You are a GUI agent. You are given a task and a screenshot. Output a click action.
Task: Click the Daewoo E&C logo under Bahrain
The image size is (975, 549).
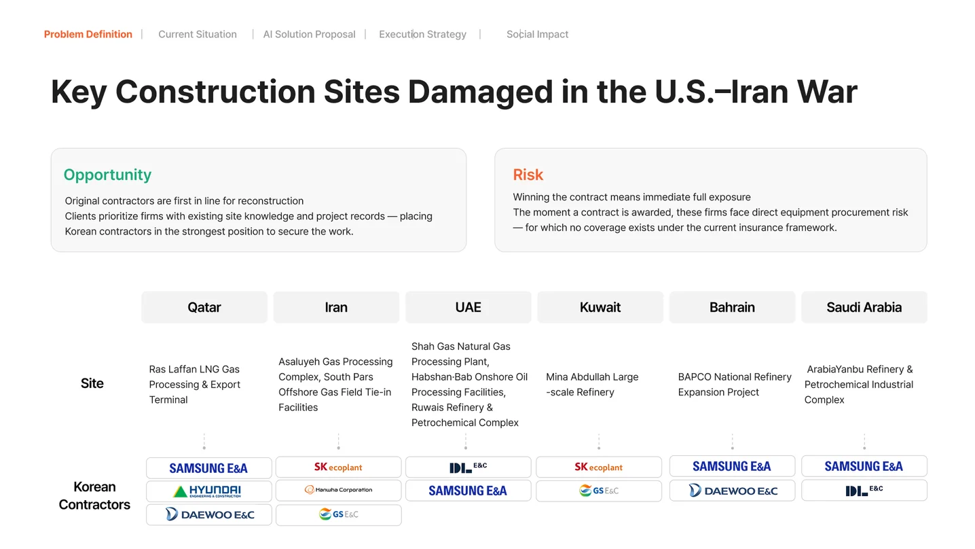pyautogui.click(x=732, y=490)
